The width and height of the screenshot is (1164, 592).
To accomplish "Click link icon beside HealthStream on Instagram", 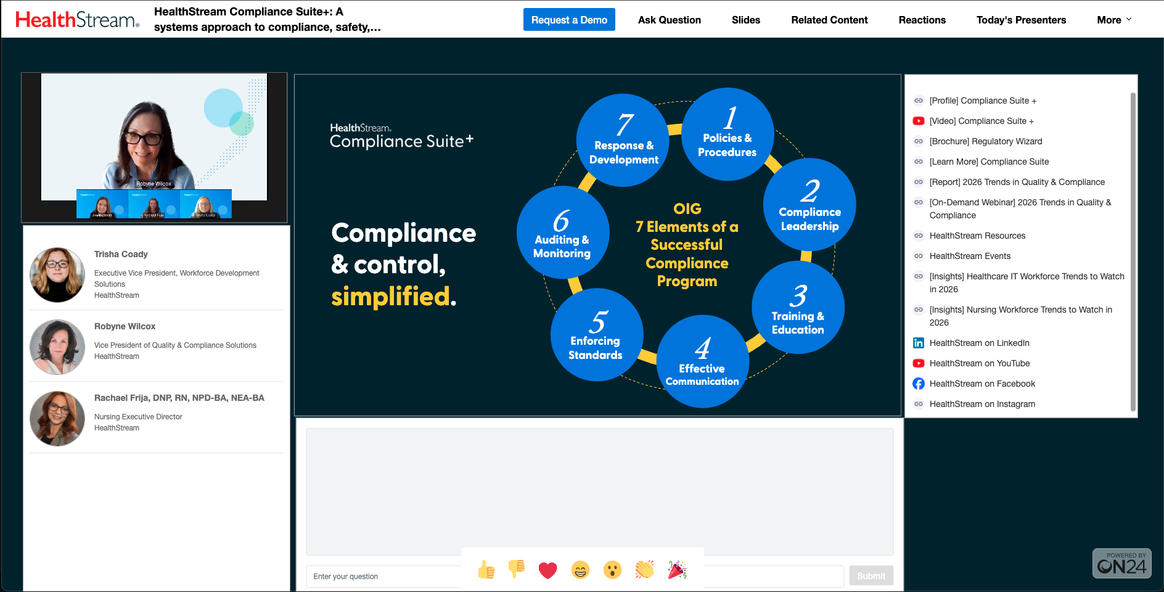I will click(919, 404).
